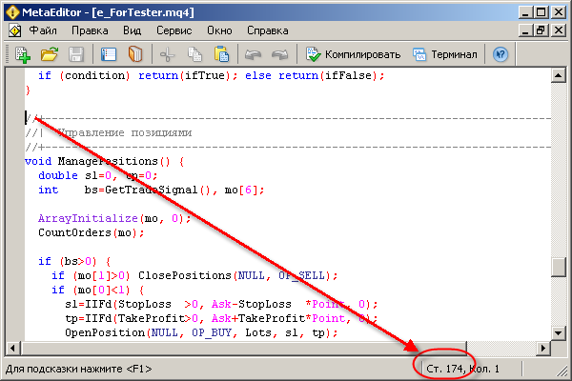This screenshot has width=572, height=381.
Task: Click the 'int bs=GetTradeSignal()' line
Action: pyautogui.click(x=151, y=190)
